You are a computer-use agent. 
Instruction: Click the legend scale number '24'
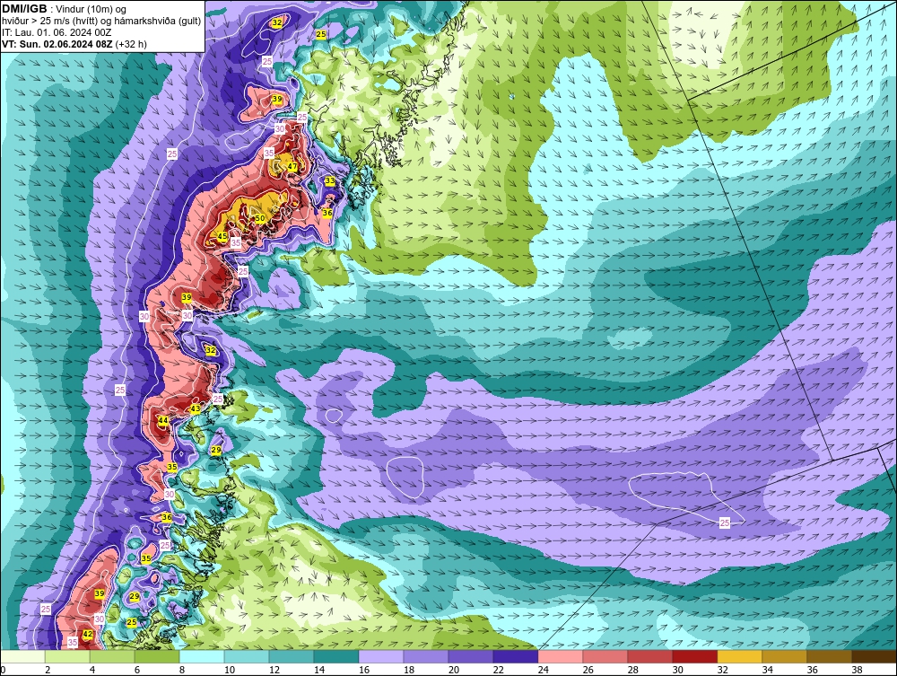point(544,671)
